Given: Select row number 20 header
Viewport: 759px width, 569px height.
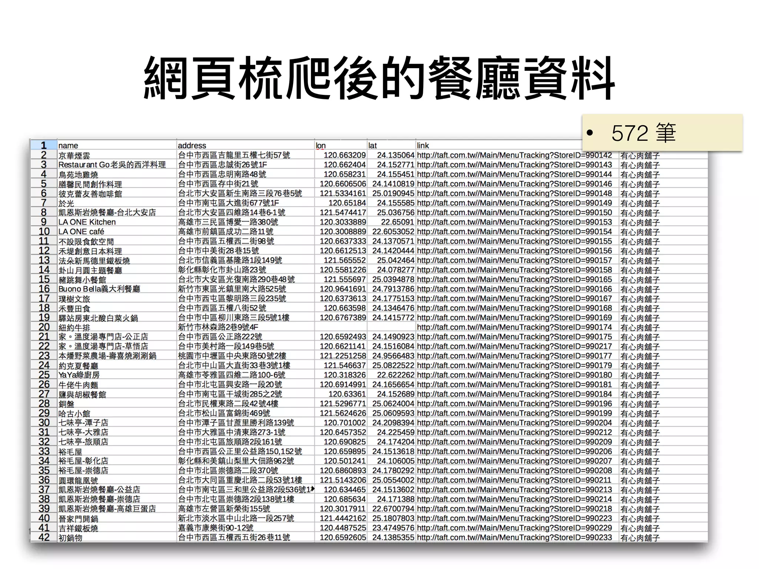Looking at the screenshot, I should [44, 327].
